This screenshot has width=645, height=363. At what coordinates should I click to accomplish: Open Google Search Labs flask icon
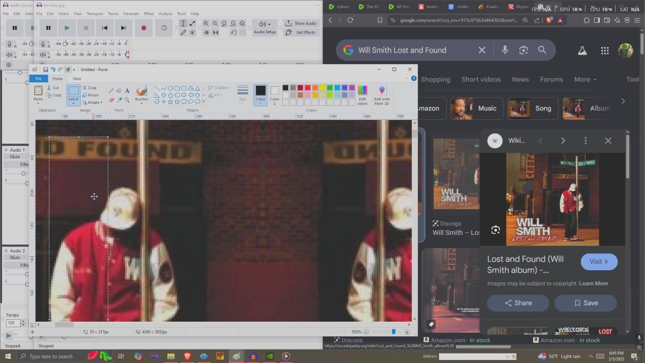pyautogui.click(x=582, y=50)
